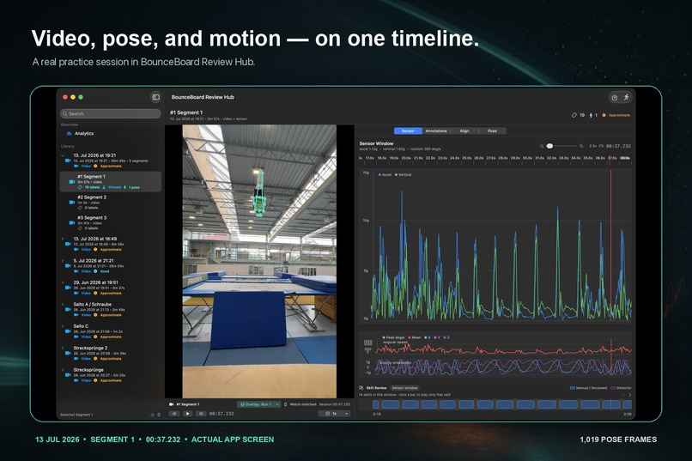Switch to the Pose tab
The image size is (692, 461).
click(493, 131)
